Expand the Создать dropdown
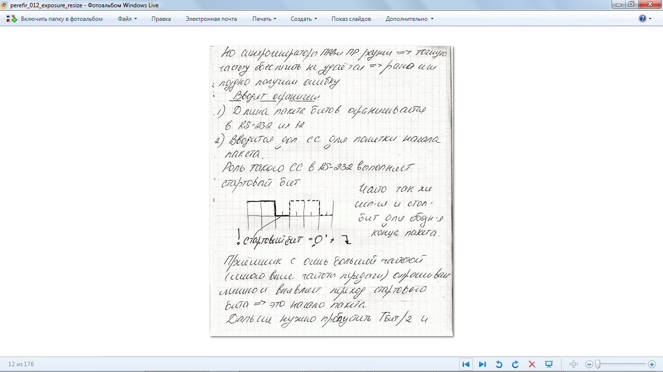 [304, 19]
